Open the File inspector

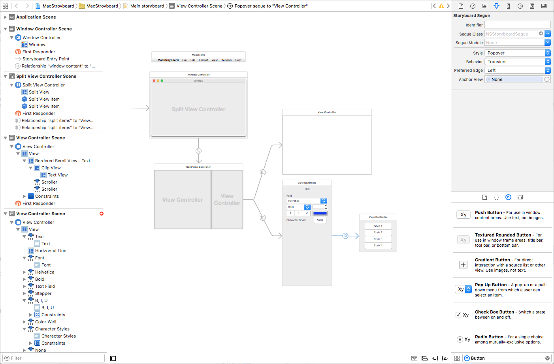click(x=461, y=6)
